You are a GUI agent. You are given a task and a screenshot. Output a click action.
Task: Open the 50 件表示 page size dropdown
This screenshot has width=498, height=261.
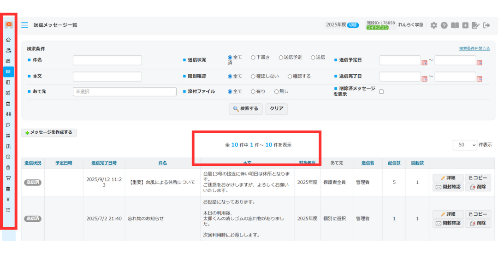pos(465,145)
